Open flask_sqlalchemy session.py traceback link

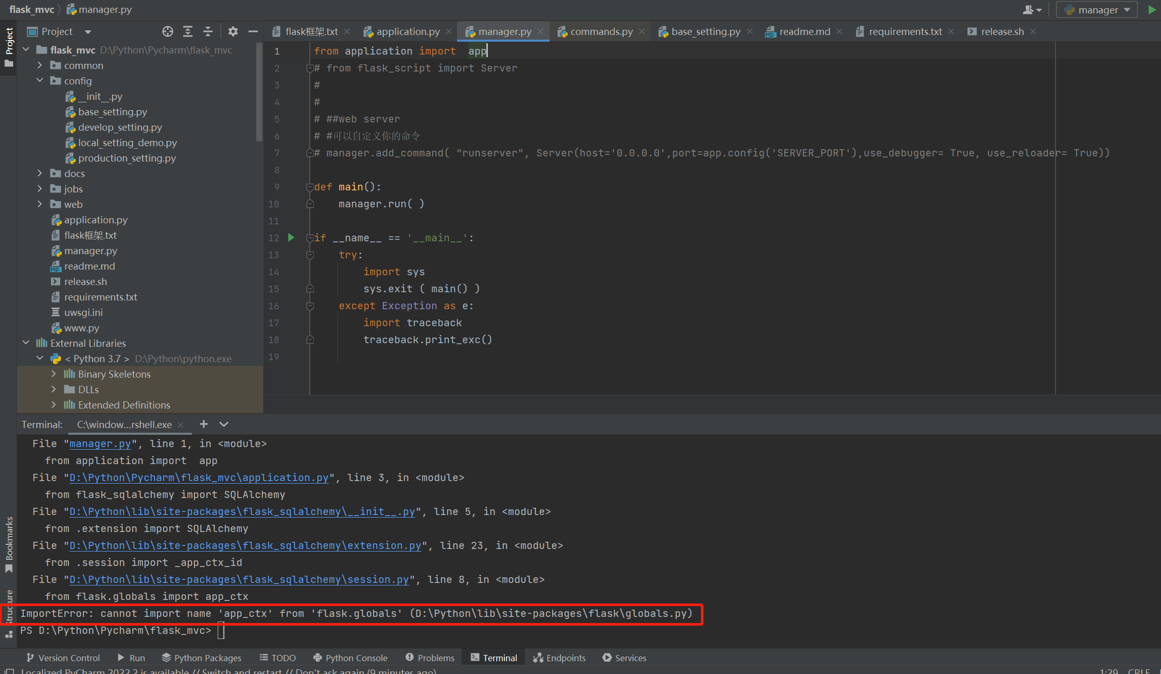(239, 579)
